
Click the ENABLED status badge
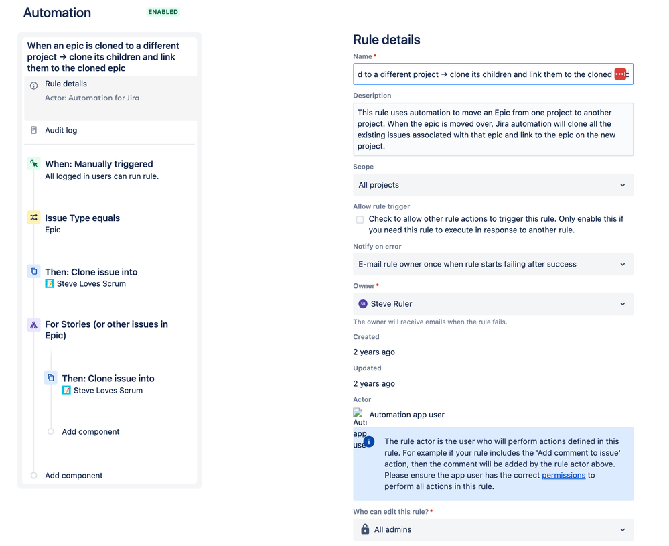pyautogui.click(x=163, y=12)
